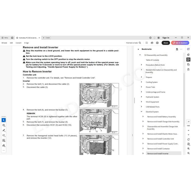The height and width of the screenshot is (191, 191).
Task: Open the generative summary icon in right rail
Action: point(188,55)
